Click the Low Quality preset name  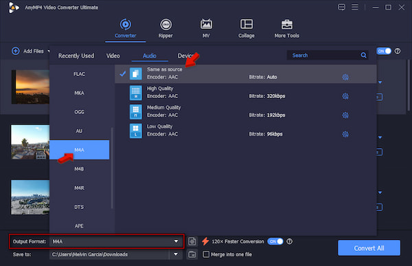point(159,126)
